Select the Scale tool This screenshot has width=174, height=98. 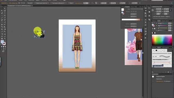click(5, 22)
